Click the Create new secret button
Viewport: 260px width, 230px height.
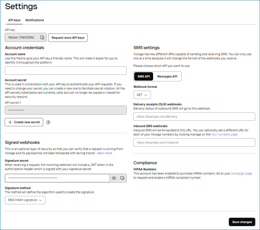24,122
